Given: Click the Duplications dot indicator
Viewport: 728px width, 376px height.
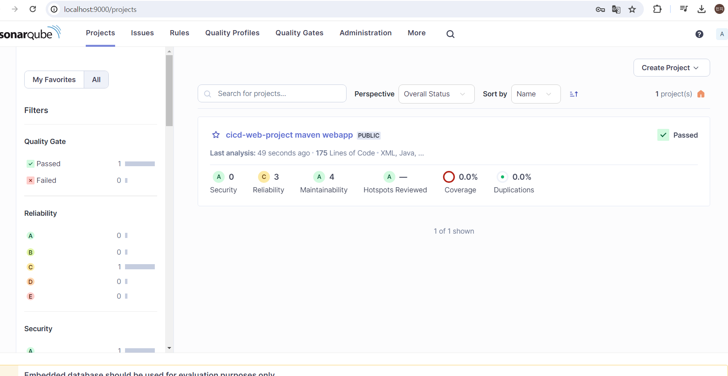Looking at the screenshot, I should pos(503,177).
